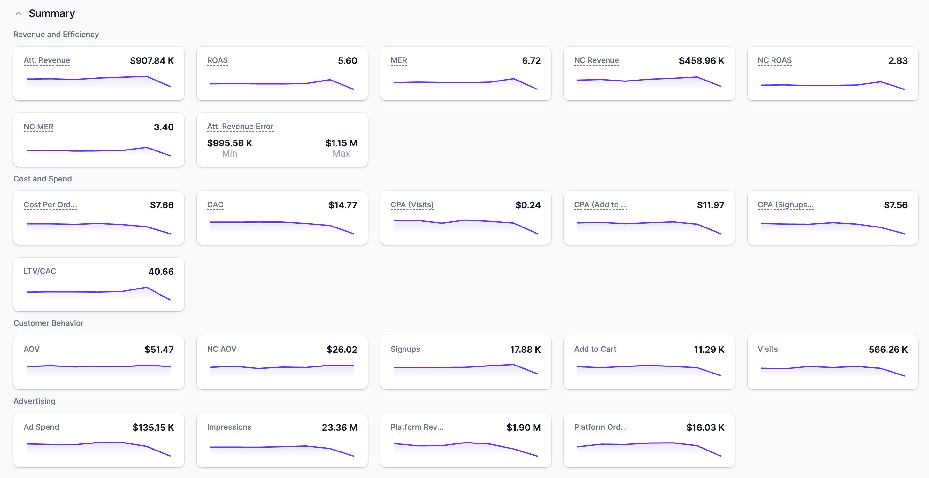Viewport: 929px width, 478px height.
Task: Click the Att. Revenue Error label
Action: point(240,127)
